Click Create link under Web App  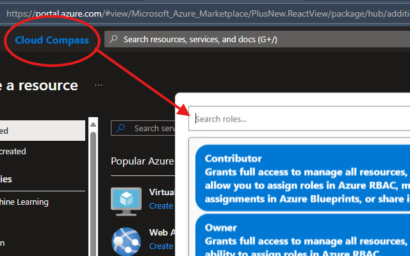click(x=161, y=246)
